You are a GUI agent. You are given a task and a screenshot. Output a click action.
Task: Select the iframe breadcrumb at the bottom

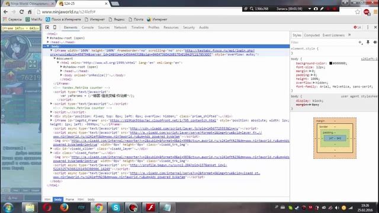click(x=70, y=199)
